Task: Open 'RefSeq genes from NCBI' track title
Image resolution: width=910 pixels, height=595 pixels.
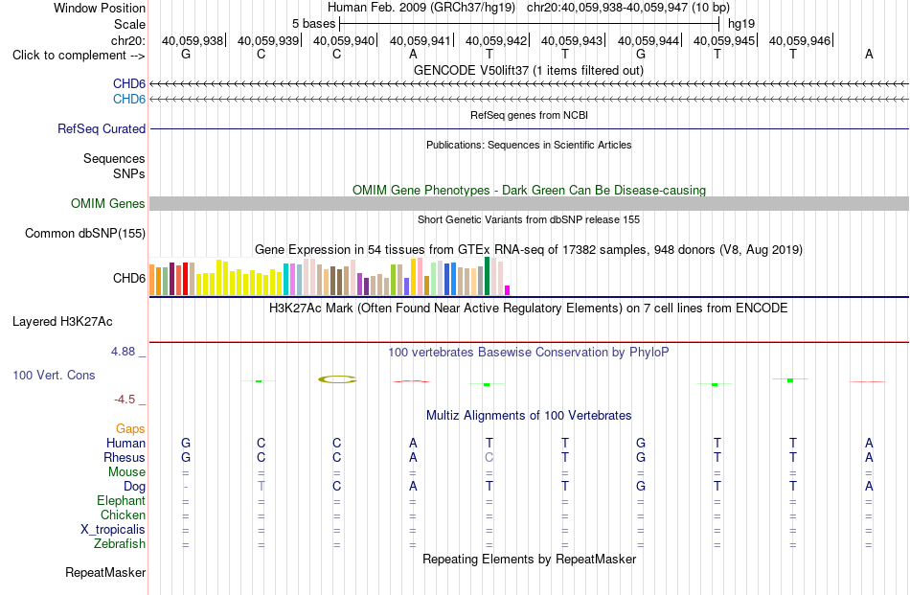Action: pyautogui.click(x=529, y=115)
